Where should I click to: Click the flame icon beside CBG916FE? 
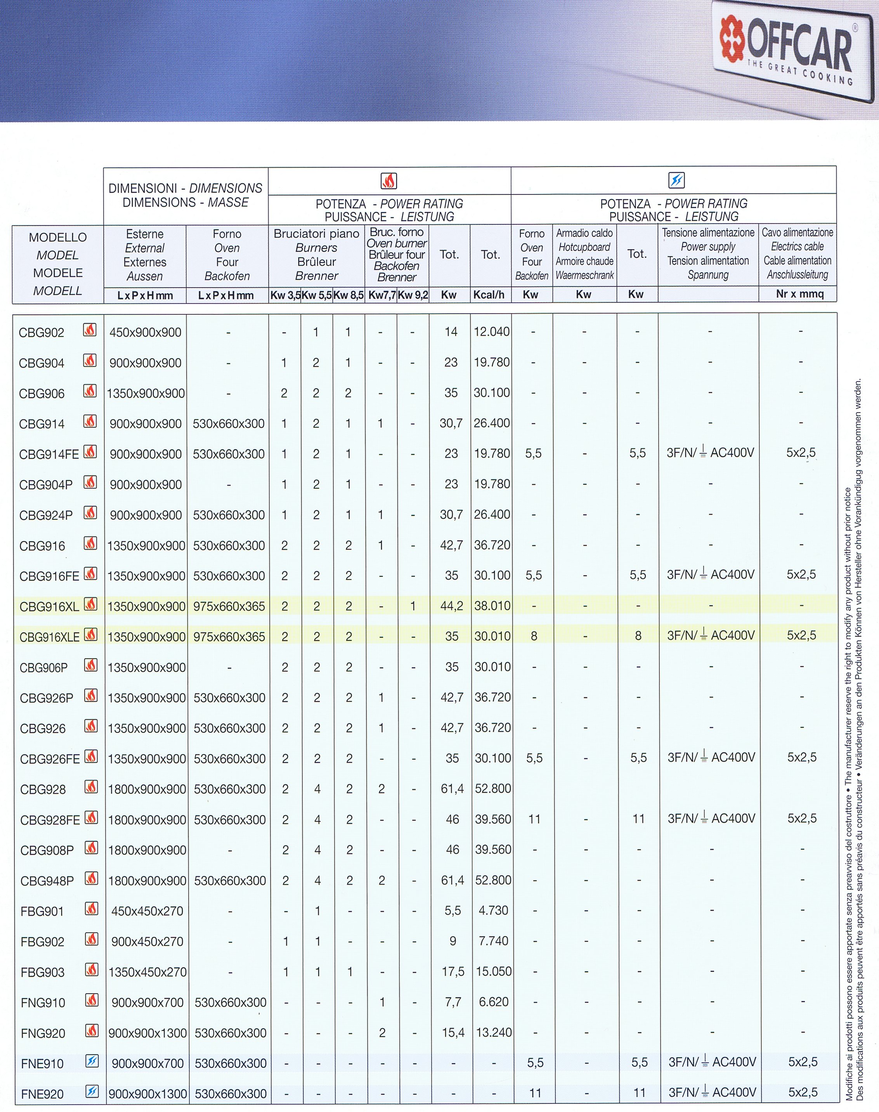[90, 574]
